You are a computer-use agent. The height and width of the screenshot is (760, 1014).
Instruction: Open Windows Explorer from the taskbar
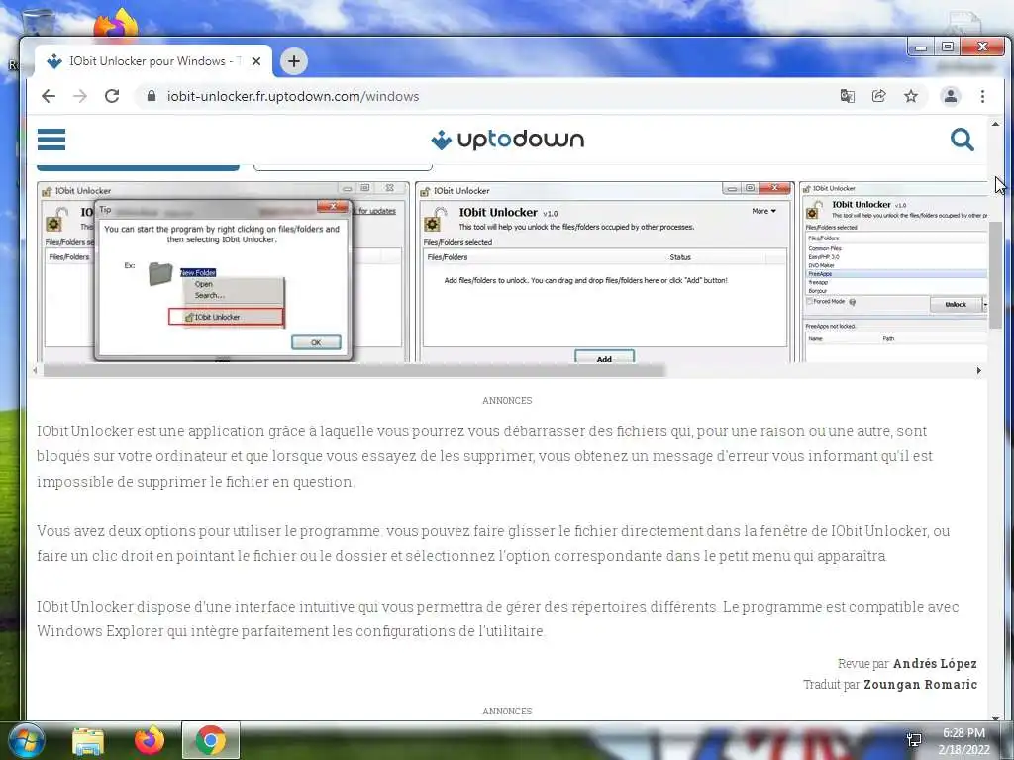pyautogui.click(x=88, y=741)
